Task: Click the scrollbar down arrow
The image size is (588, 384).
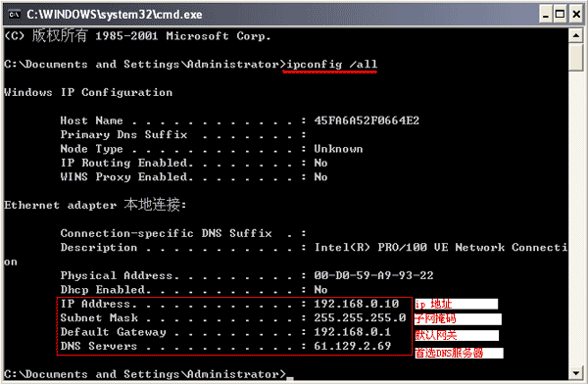Action: click(x=575, y=373)
